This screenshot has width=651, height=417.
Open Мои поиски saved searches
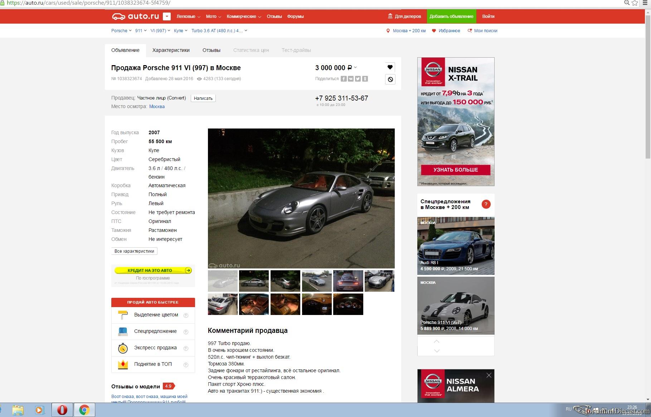pyautogui.click(x=482, y=31)
